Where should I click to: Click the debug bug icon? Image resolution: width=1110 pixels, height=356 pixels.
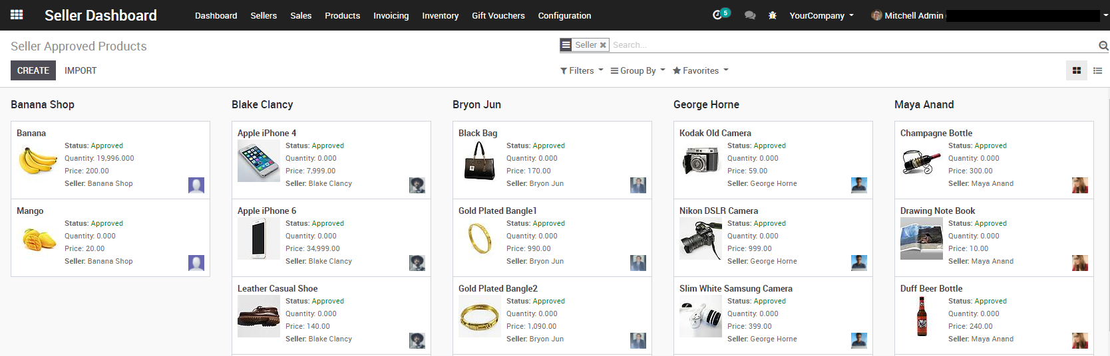772,15
